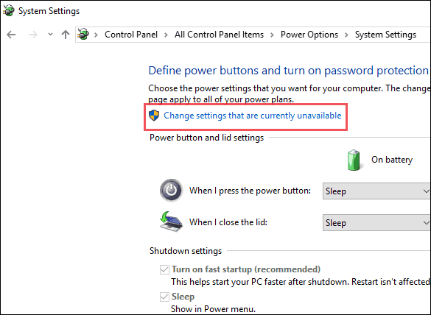Click the System Settings title bar icon
Screen dimensions: 431x315
(x=9, y=11)
